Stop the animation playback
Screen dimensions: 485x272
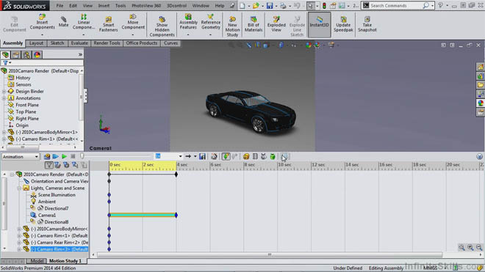pos(73,157)
